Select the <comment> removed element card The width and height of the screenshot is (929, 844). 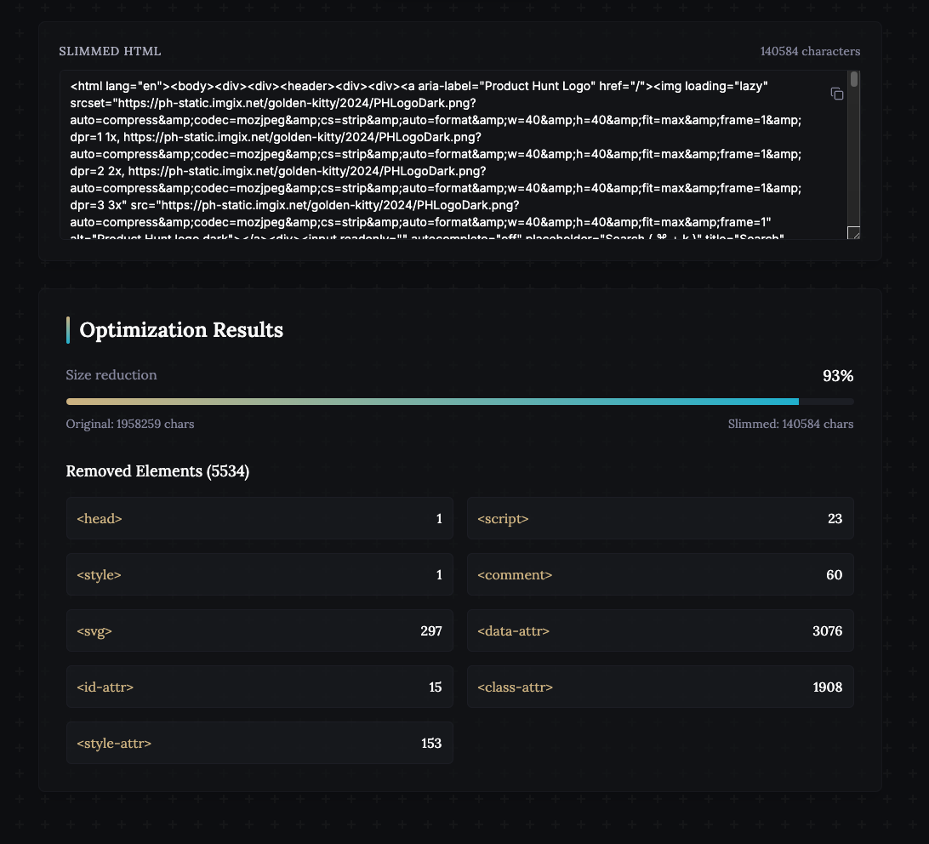tap(660, 575)
